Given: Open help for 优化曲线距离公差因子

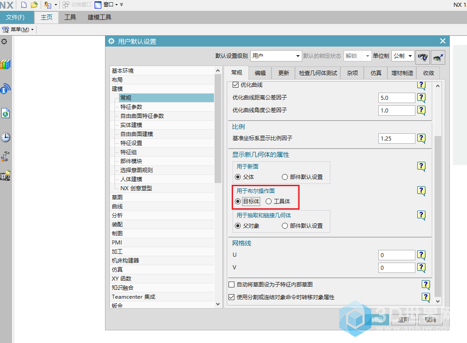Looking at the screenshot, I should 421,97.
